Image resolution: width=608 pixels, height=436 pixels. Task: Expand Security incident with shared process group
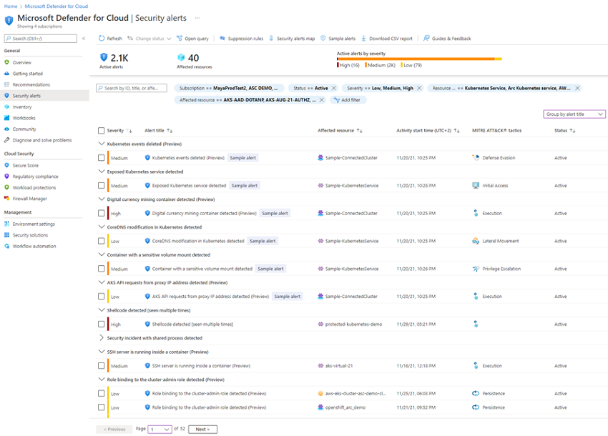102,338
